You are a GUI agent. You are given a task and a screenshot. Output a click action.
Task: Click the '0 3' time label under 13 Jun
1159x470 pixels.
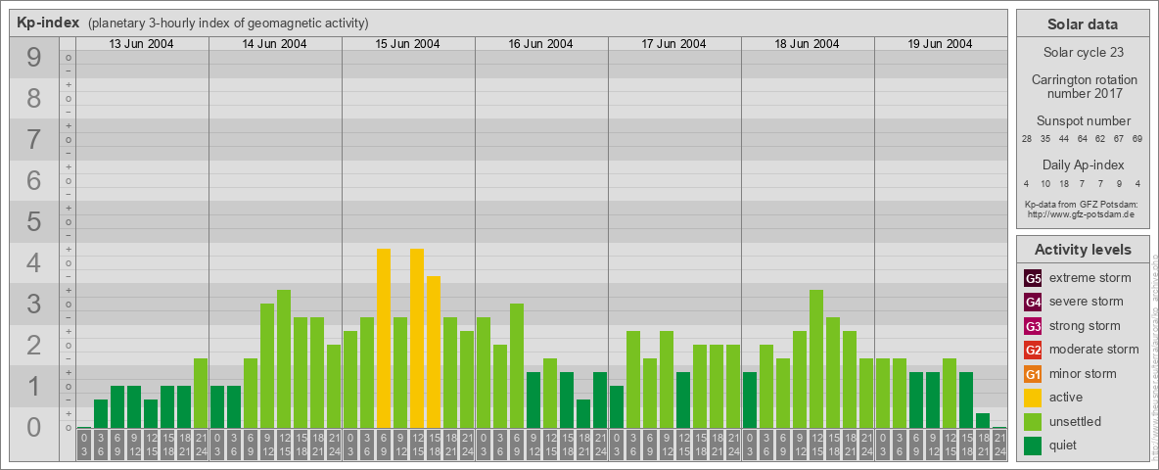pyautogui.click(x=84, y=445)
